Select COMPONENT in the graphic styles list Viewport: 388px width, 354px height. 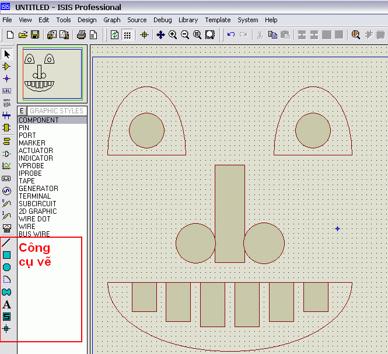pos(39,120)
